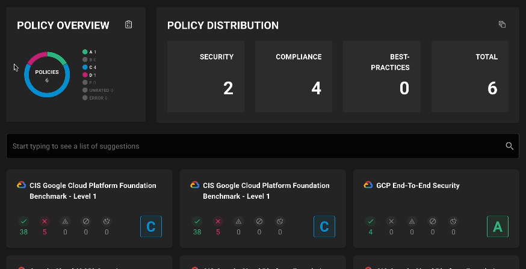The width and height of the screenshot is (526, 269).
Task: Click the magnifier search icon
Action: [510, 146]
